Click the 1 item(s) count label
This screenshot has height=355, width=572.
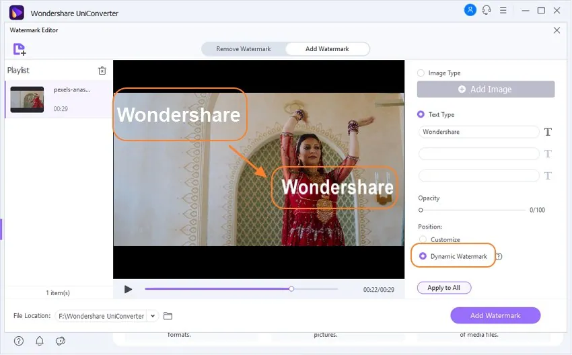[58, 292]
